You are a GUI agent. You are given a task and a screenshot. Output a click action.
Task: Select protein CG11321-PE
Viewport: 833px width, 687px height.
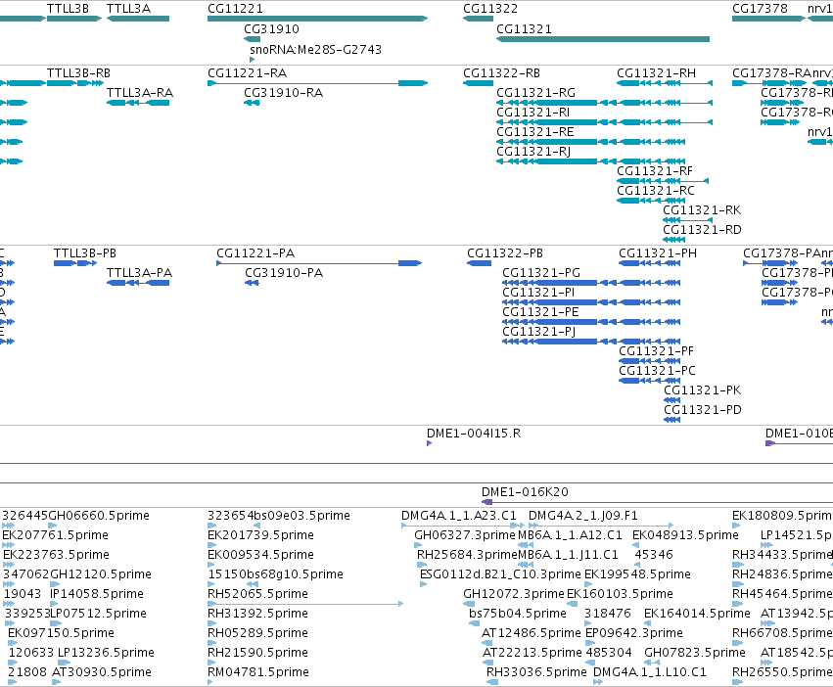540,312
